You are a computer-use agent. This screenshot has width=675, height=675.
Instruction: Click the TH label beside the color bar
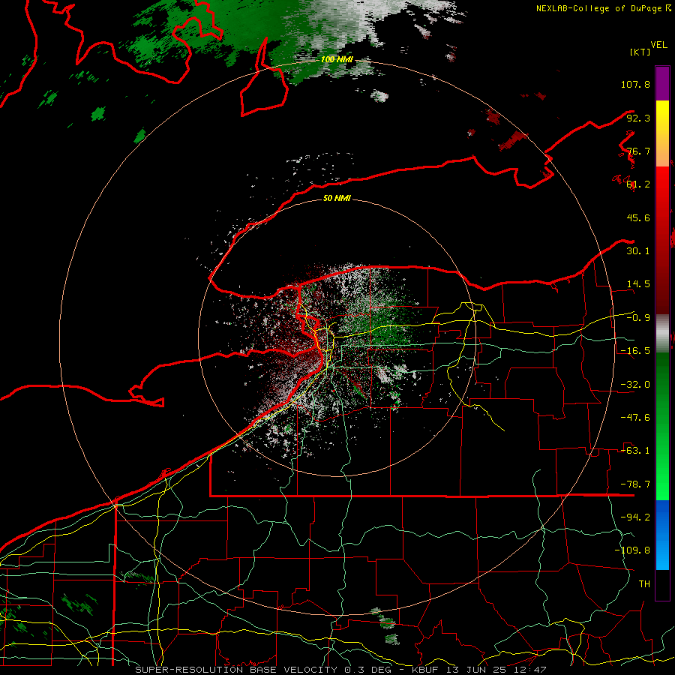(644, 584)
